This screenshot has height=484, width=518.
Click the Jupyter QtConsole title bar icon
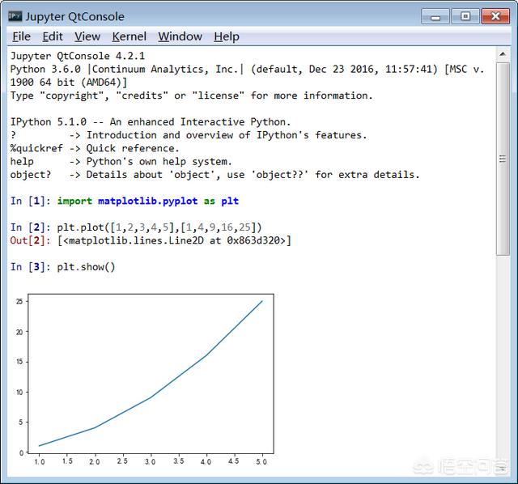pyautogui.click(x=15, y=15)
